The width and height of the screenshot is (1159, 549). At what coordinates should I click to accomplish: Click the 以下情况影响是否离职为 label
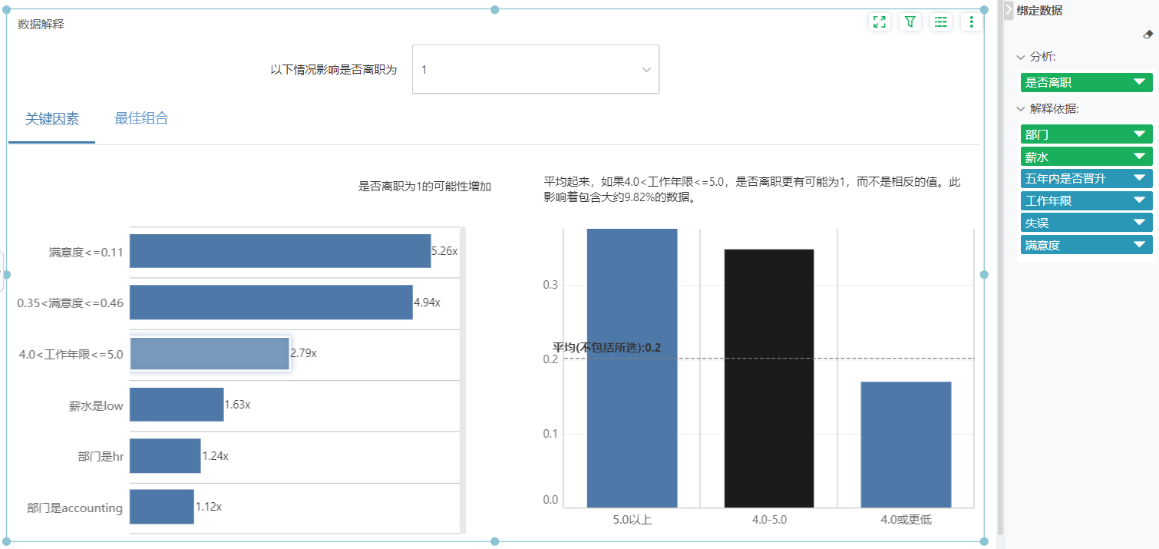click(334, 69)
